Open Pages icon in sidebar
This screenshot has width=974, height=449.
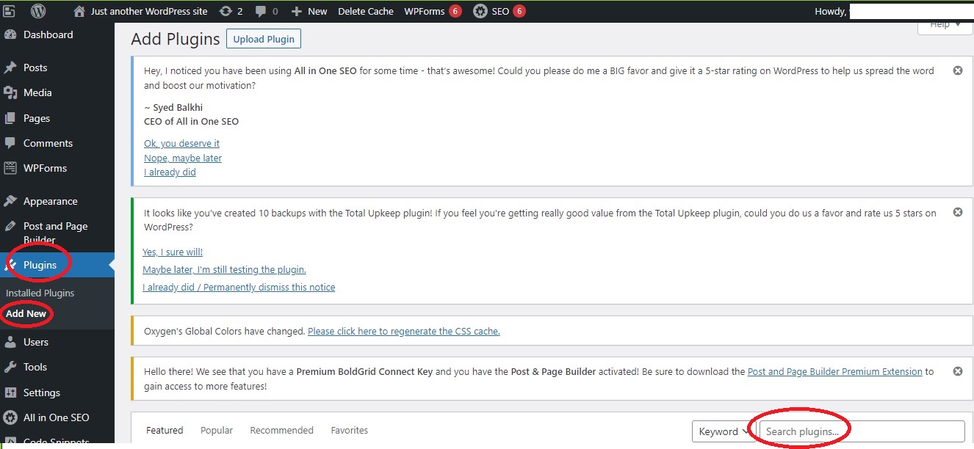pos(10,118)
